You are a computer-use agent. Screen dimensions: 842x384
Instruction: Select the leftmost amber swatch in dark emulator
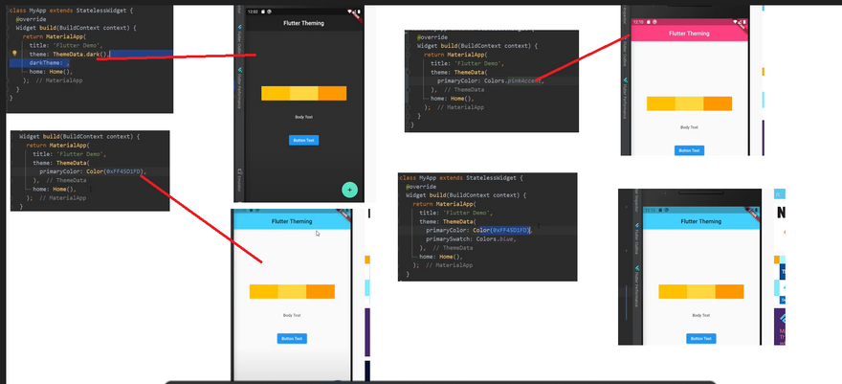[275, 93]
